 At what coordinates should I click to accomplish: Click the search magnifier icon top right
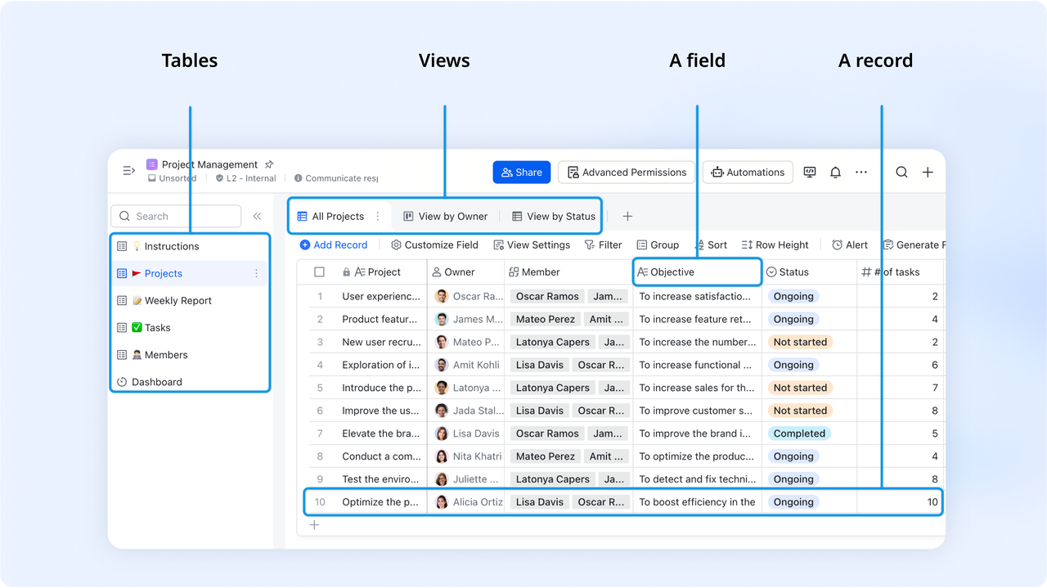tap(901, 172)
